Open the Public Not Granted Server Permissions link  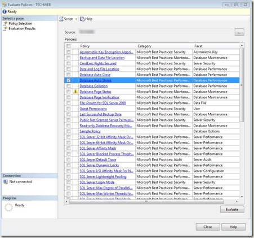pos(106,120)
